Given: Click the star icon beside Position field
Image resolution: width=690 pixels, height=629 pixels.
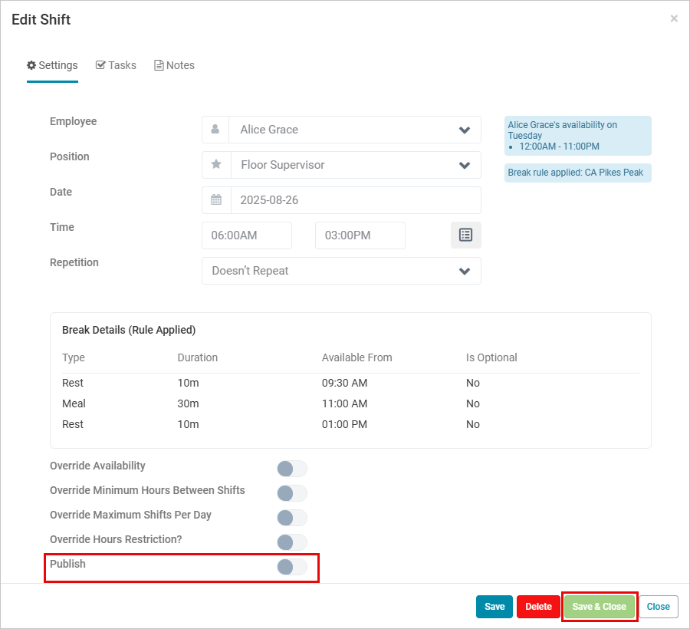Looking at the screenshot, I should tap(216, 165).
